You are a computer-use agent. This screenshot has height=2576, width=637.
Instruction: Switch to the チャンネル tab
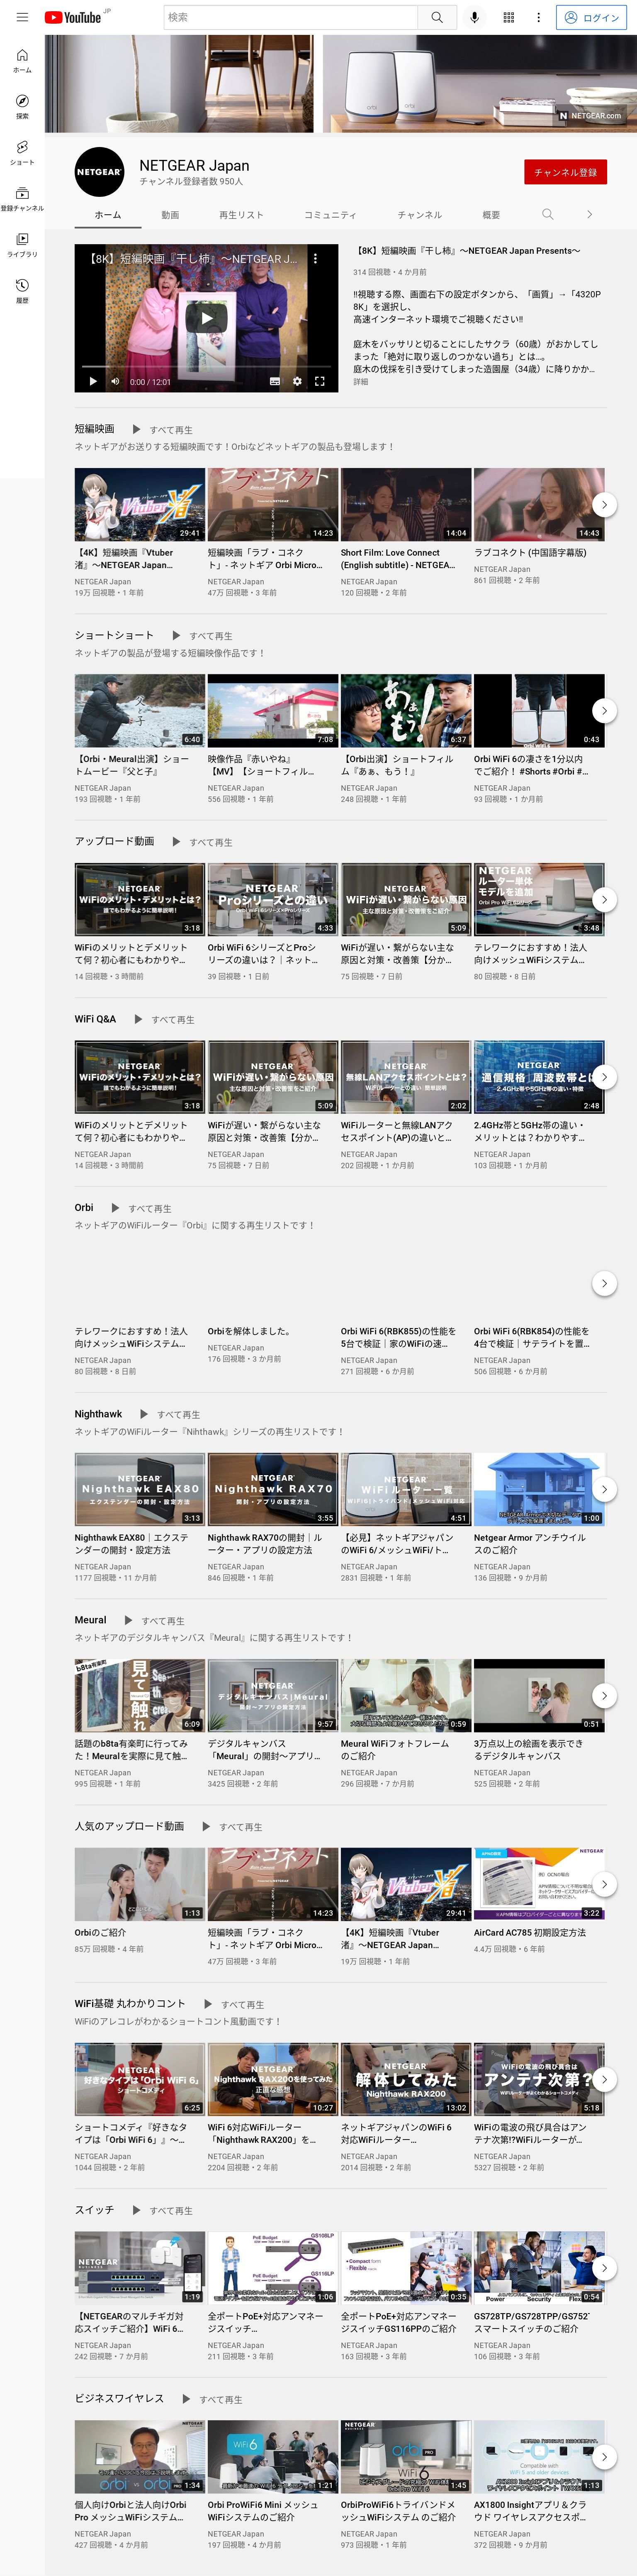[419, 215]
